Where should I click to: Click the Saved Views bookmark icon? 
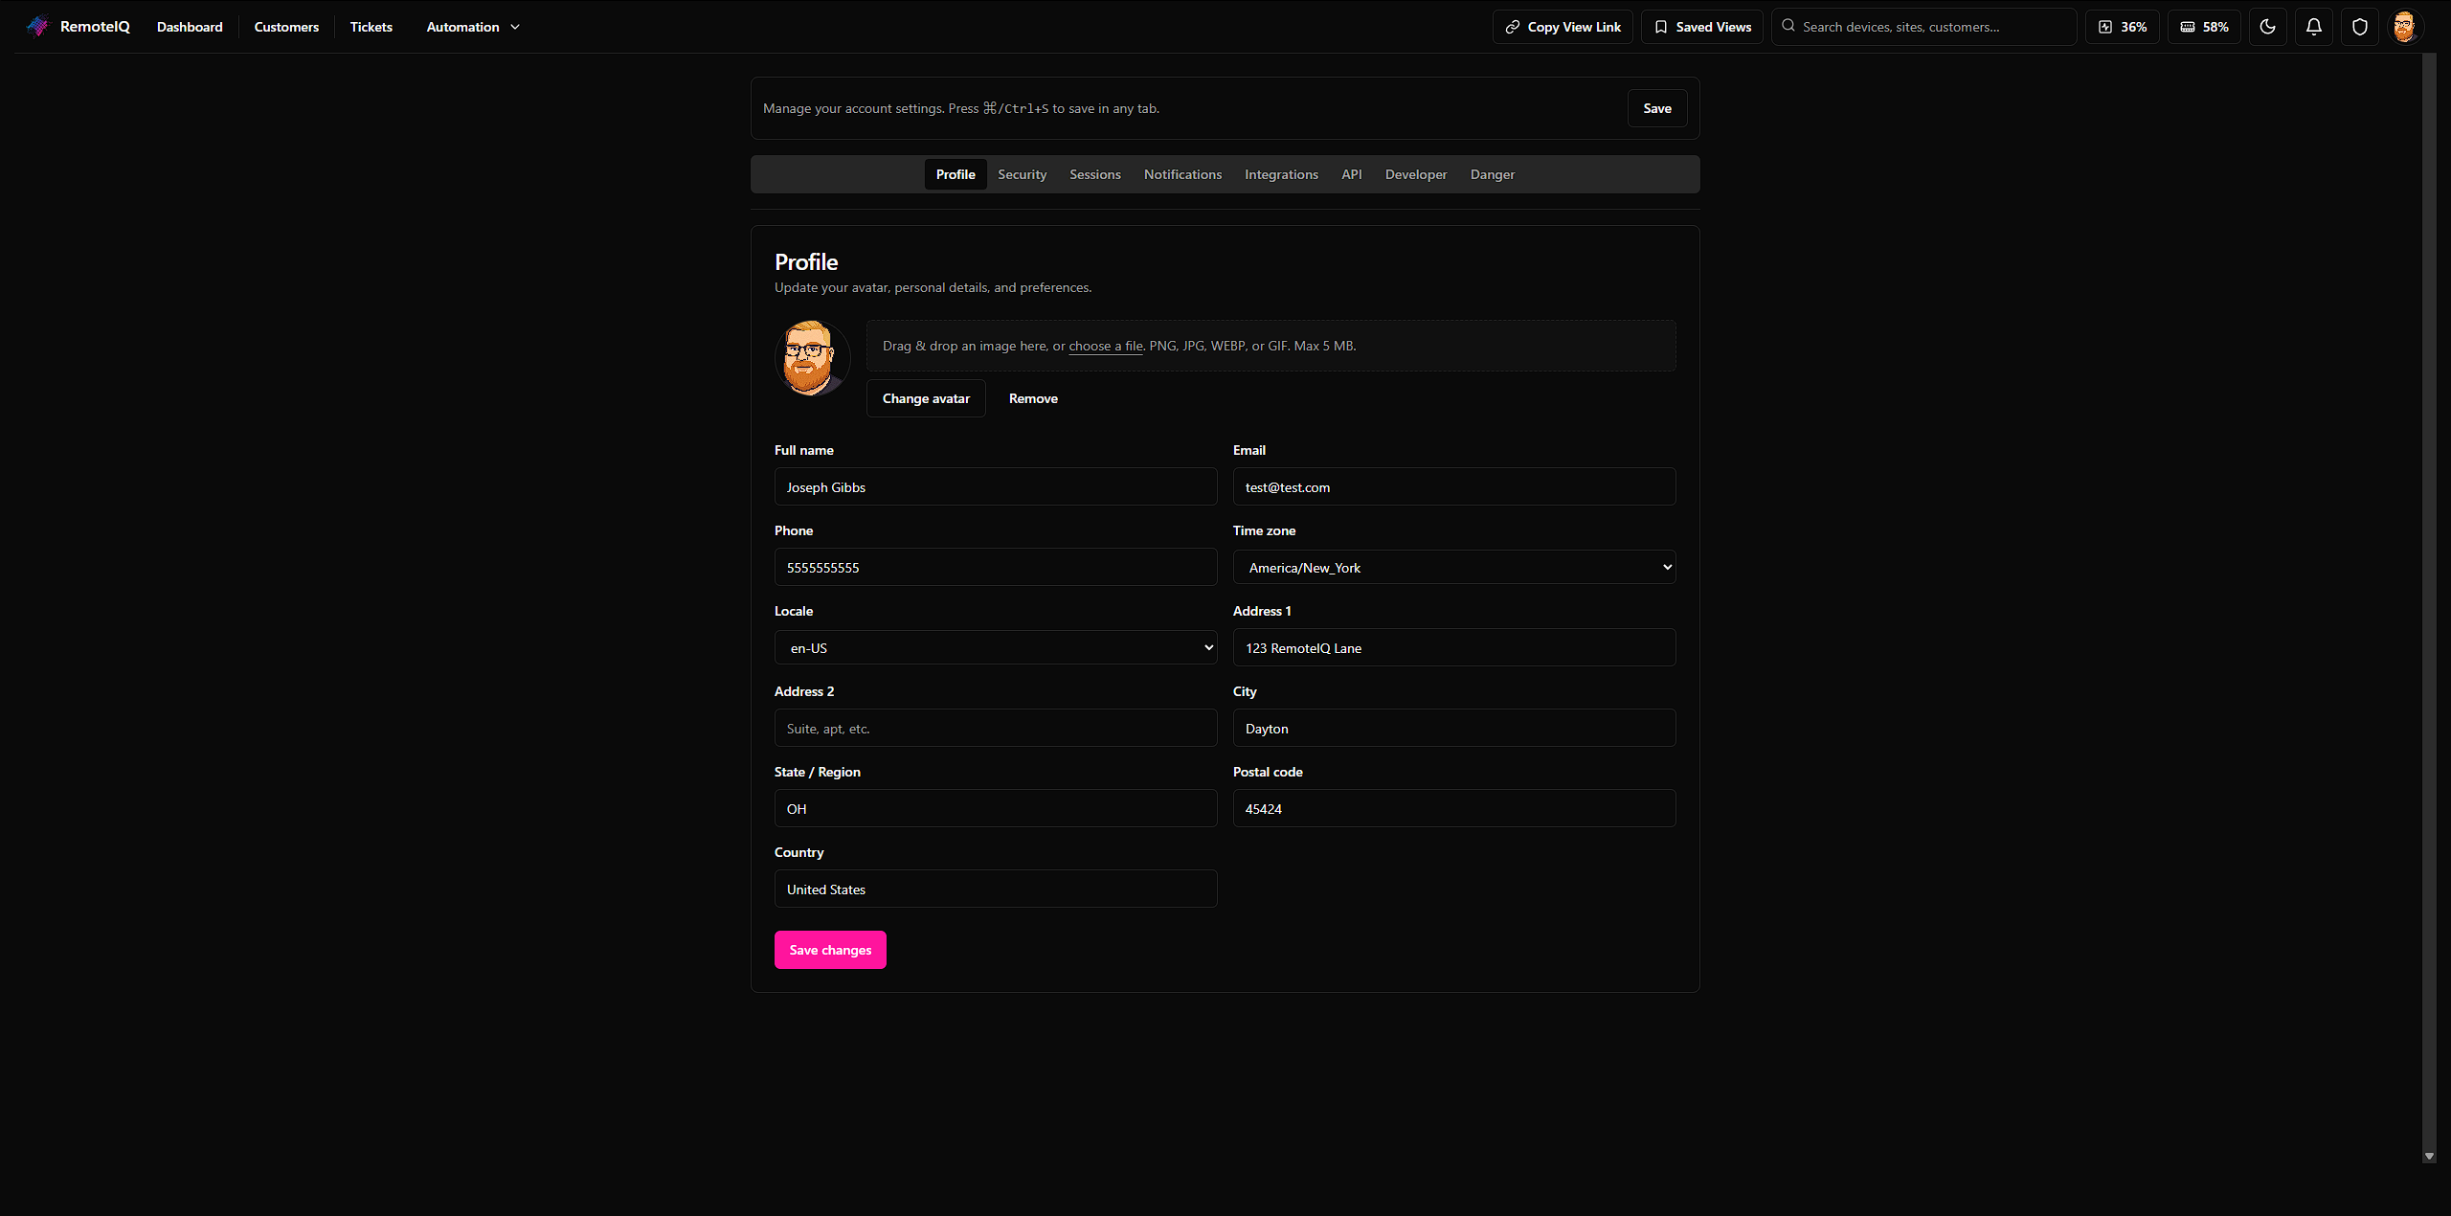1662,26
